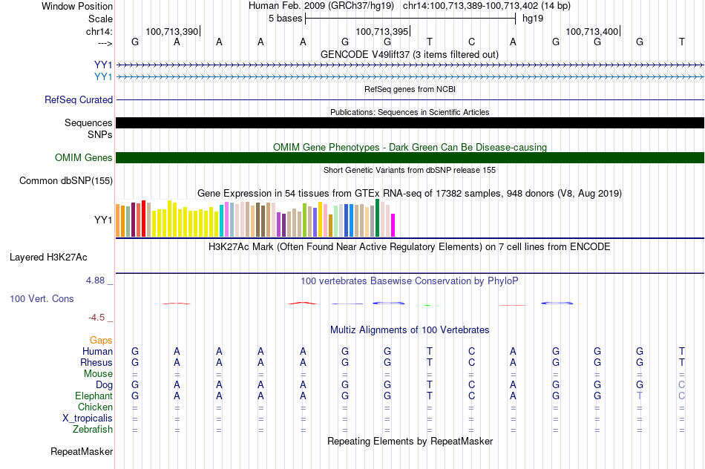Click the light blue YY1 transcript label

103,77
